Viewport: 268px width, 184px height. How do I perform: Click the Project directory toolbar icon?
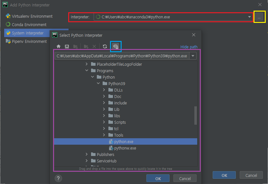tap(75, 46)
